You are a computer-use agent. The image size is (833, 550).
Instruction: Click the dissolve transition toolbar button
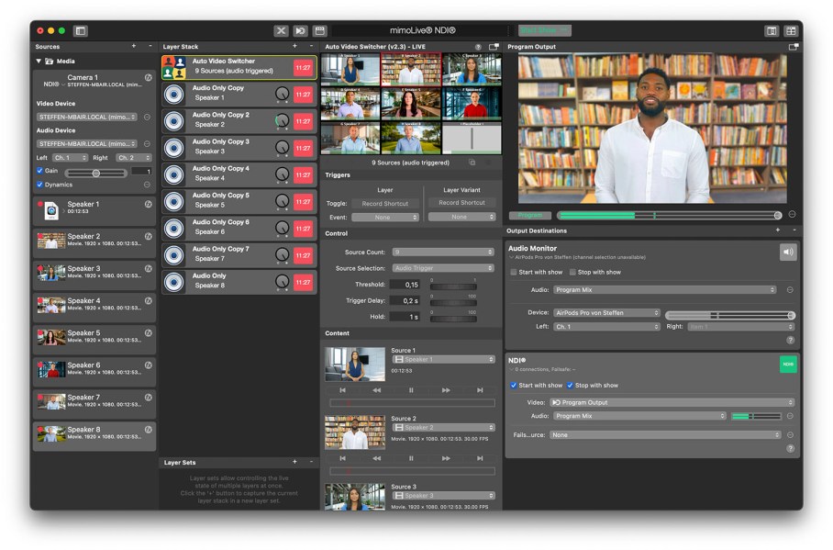point(300,31)
